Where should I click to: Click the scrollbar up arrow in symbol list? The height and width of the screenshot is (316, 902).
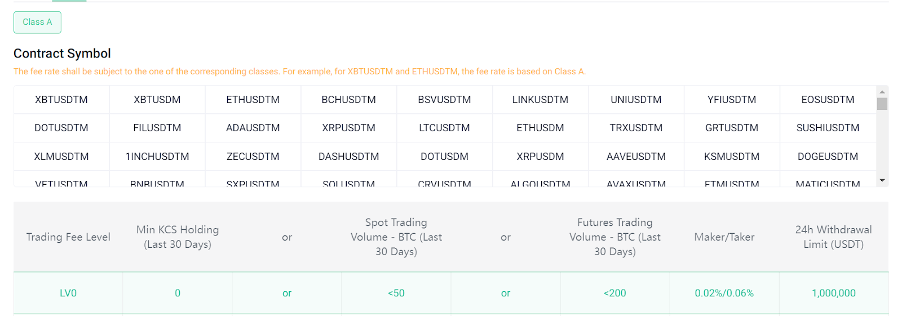pyautogui.click(x=882, y=91)
